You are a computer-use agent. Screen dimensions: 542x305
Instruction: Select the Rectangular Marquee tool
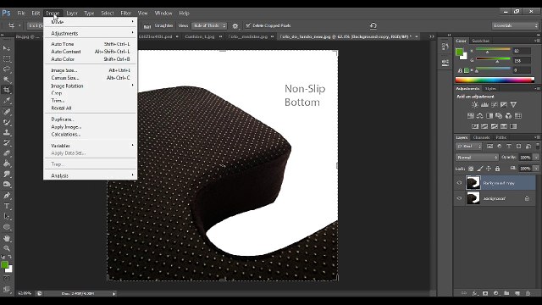pyautogui.click(x=7, y=58)
